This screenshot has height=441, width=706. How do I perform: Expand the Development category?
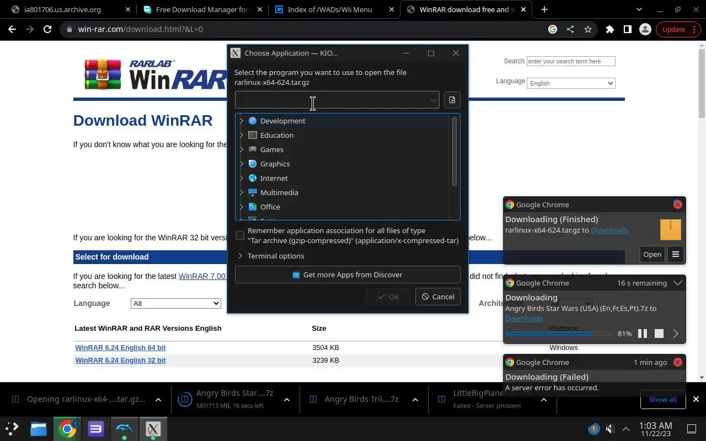[241, 121]
